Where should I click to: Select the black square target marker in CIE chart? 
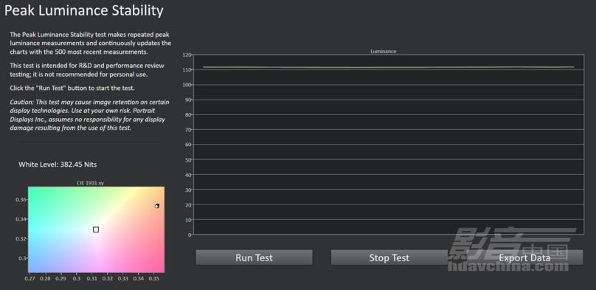pyautogui.click(x=96, y=229)
